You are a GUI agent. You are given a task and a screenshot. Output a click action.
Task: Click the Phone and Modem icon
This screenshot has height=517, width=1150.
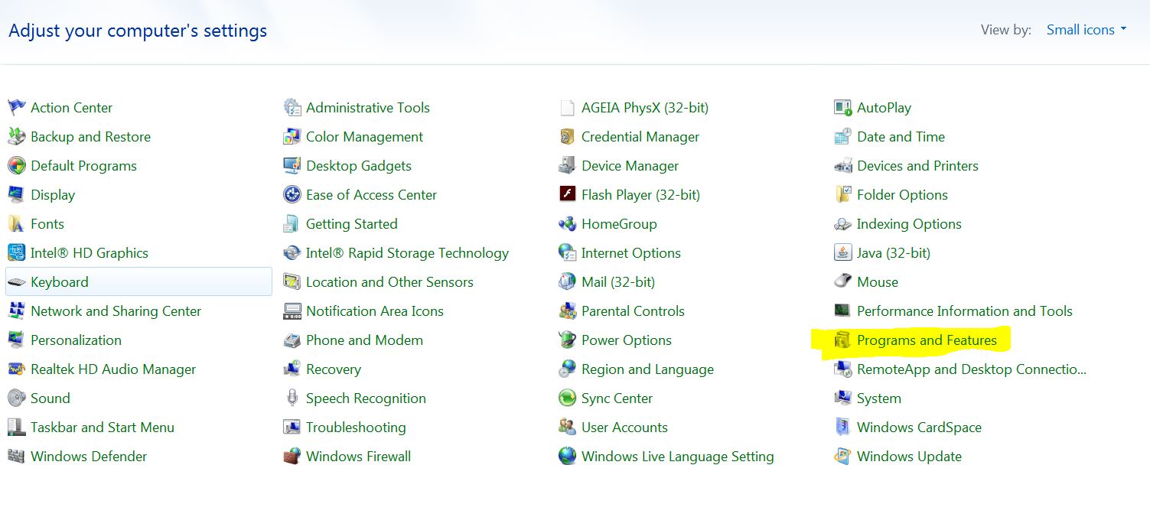click(292, 340)
